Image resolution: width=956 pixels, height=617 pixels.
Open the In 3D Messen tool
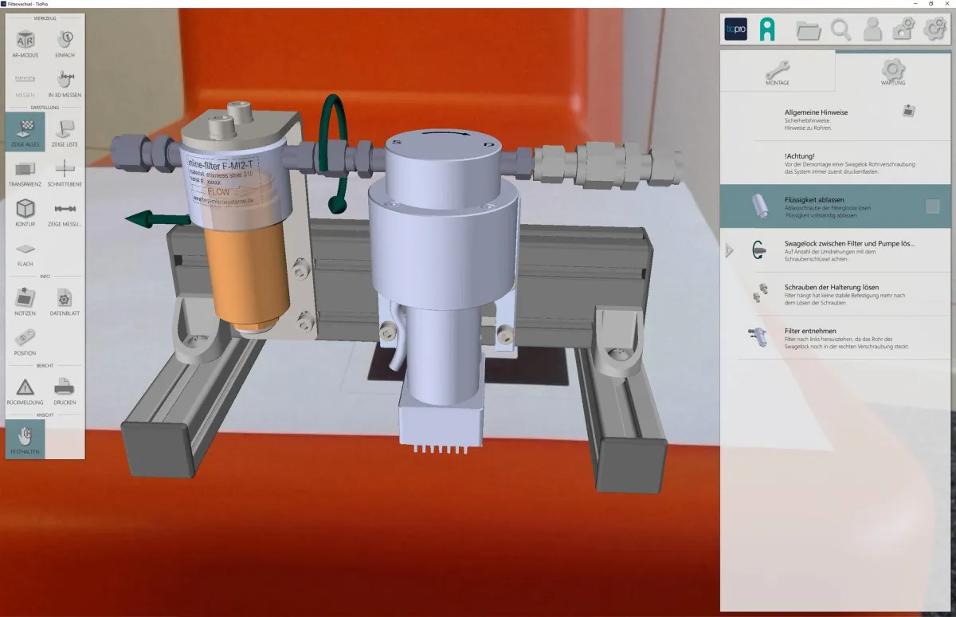click(65, 80)
